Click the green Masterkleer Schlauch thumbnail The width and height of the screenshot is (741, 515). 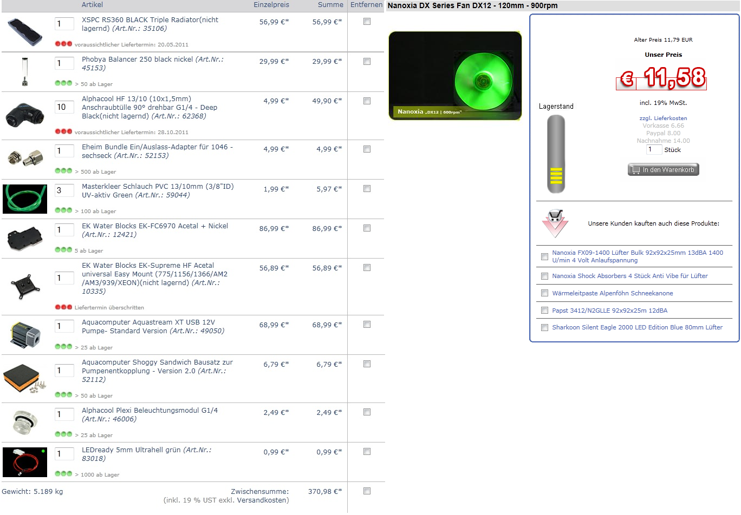point(25,199)
